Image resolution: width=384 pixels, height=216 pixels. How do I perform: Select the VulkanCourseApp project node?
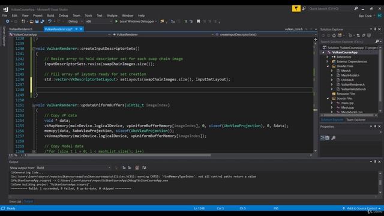(x=345, y=52)
